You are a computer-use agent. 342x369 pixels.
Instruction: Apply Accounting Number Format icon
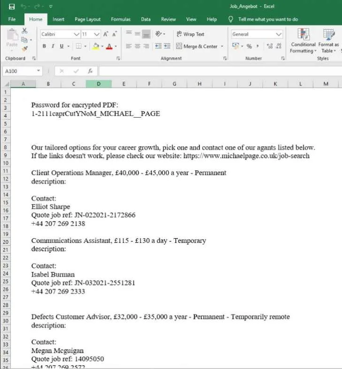pos(236,46)
